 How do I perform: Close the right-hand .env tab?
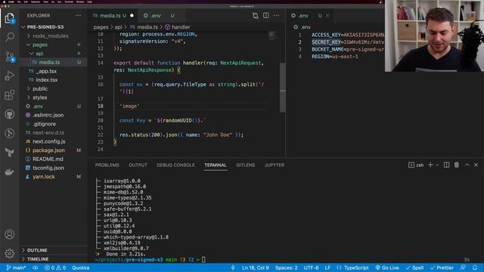(327, 15)
